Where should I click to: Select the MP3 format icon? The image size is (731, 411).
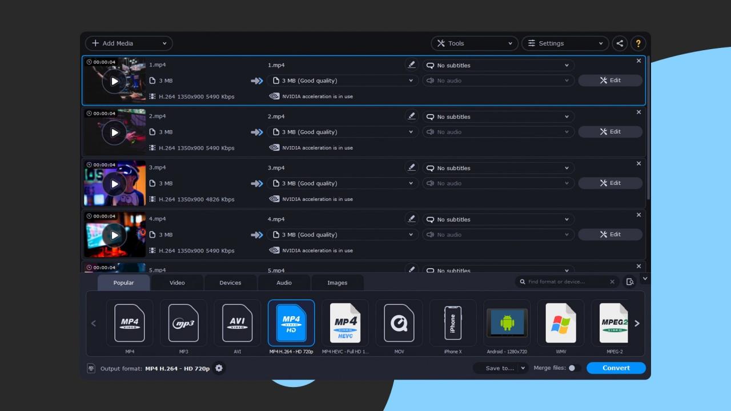point(183,323)
